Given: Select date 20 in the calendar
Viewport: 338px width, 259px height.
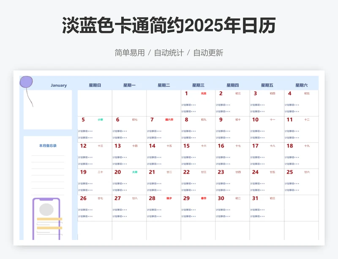Looking at the screenshot, I should click(x=117, y=172).
